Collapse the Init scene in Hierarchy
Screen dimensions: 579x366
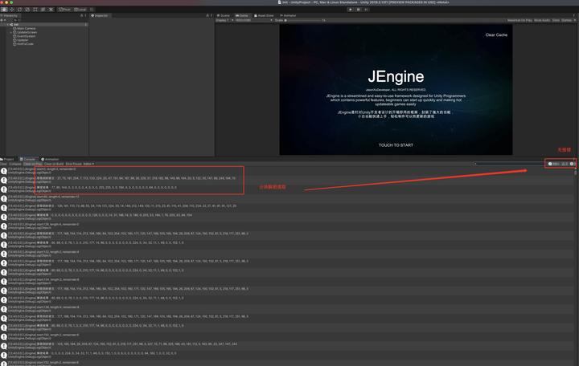point(8,24)
